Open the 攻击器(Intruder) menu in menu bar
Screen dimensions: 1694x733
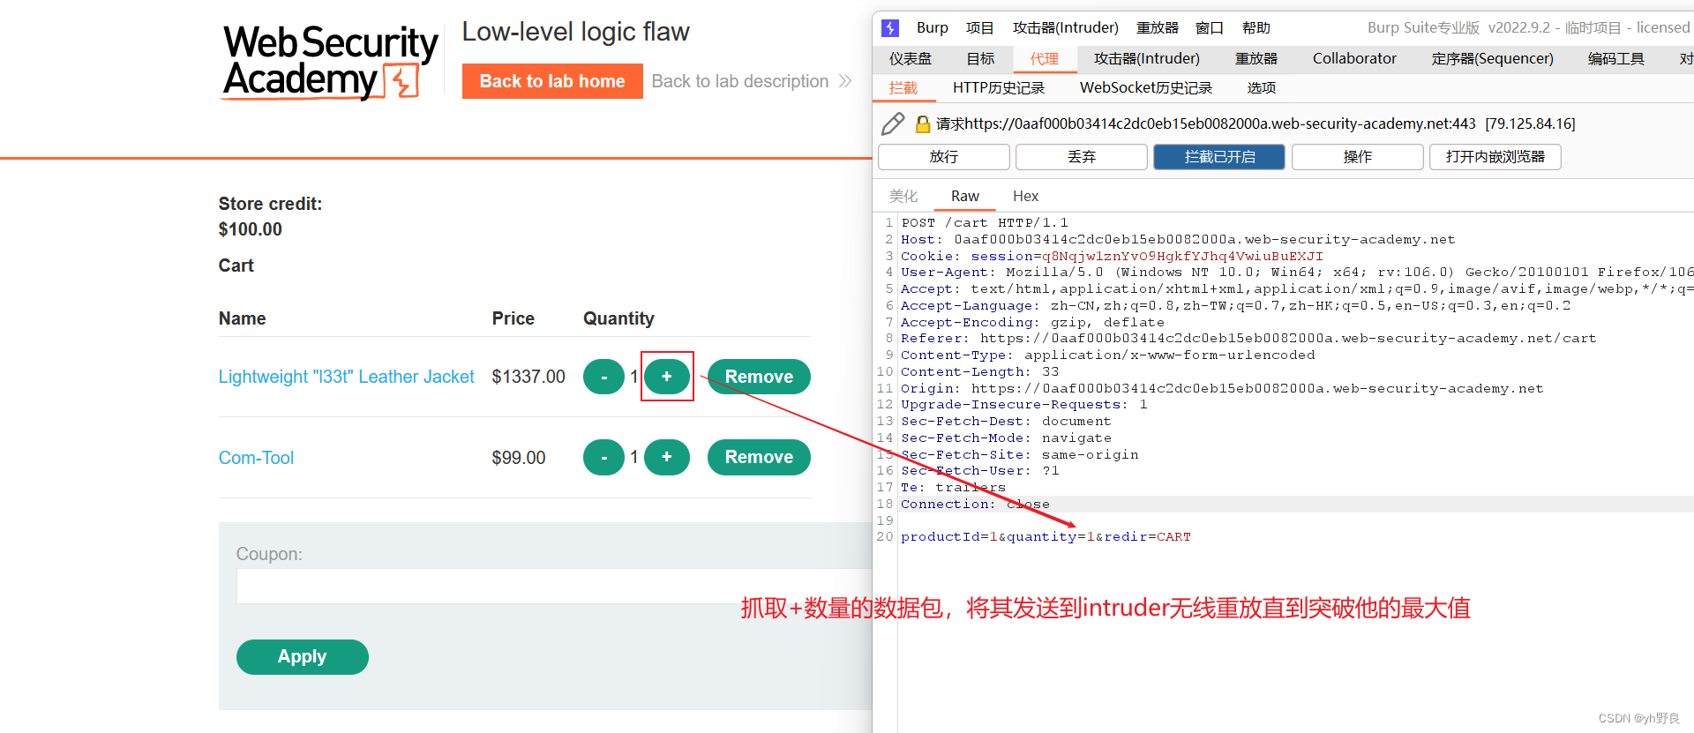click(1065, 28)
